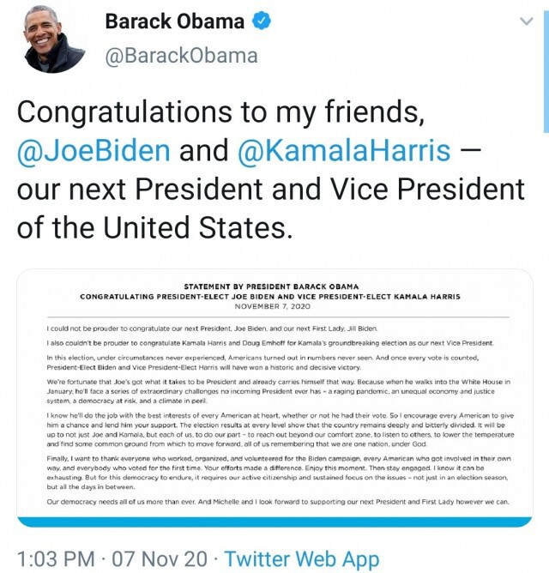Open the @KamalaHarris mention
This screenshot has height=573, width=549.
[344, 150]
